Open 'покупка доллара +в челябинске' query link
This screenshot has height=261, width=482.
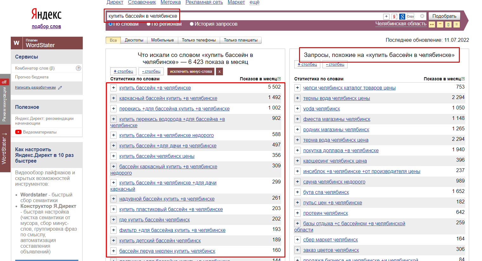pyautogui.click(x=341, y=151)
